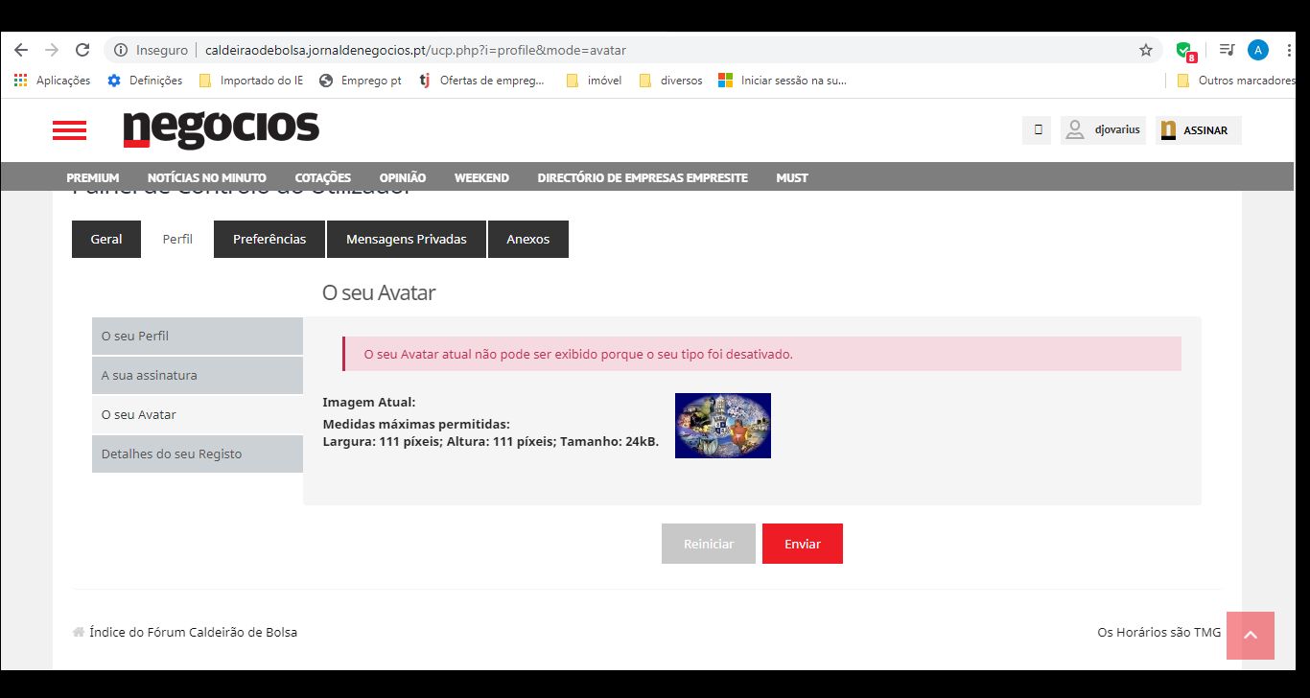Open the Mensagens Privadas tab
1310x698 pixels.
(x=407, y=240)
